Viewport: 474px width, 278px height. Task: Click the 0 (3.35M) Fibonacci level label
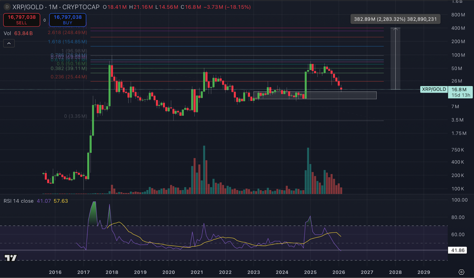tap(76, 116)
